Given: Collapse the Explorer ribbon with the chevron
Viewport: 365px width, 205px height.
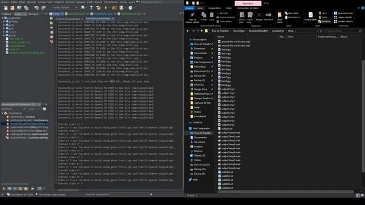Looking at the screenshot, I should (x=359, y=8).
